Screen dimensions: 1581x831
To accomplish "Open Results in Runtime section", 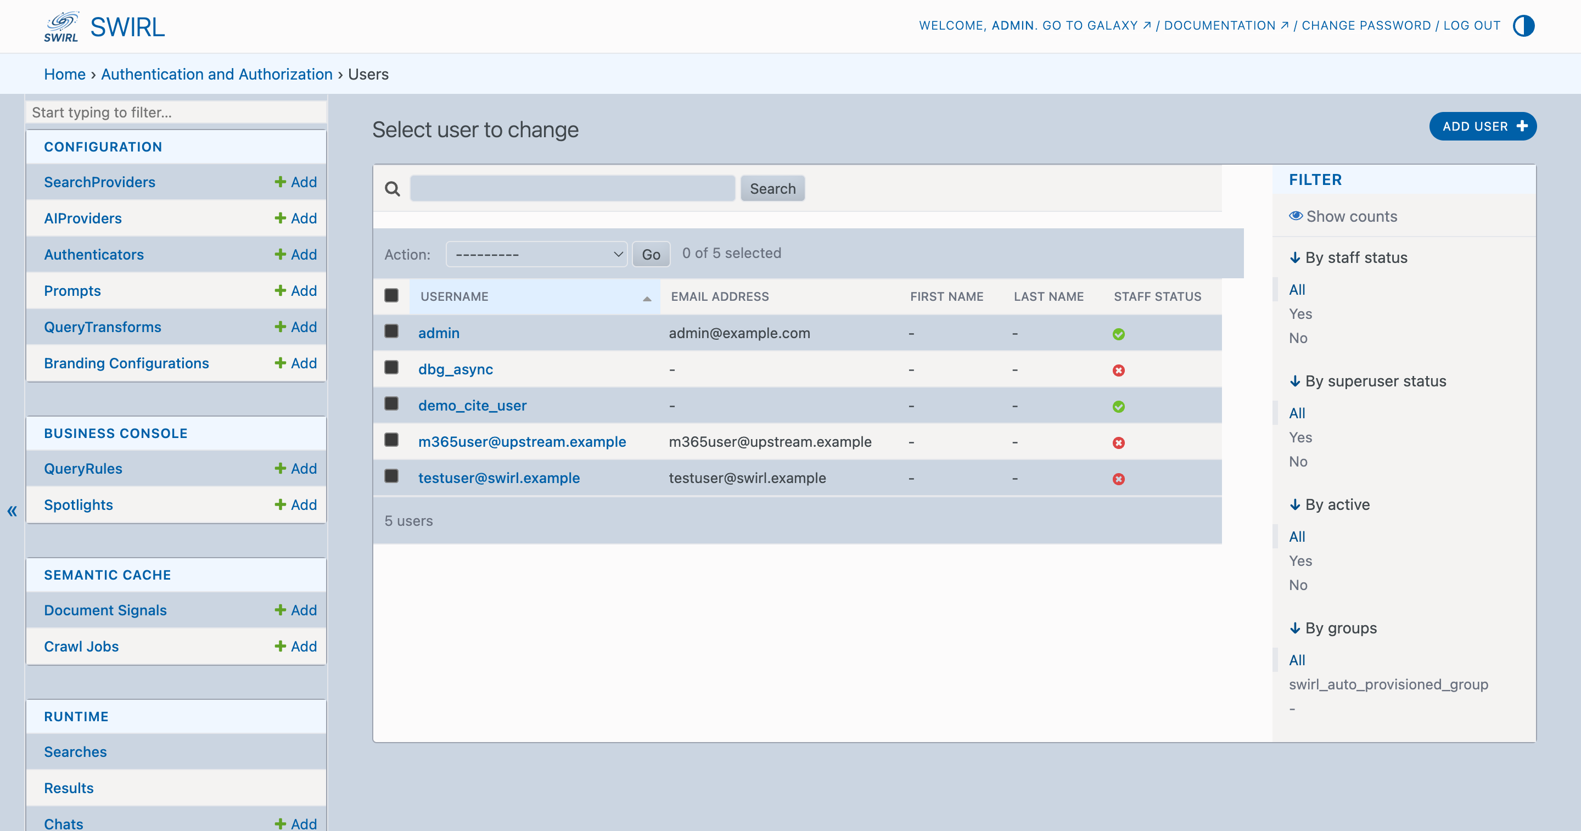I will pyautogui.click(x=69, y=788).
